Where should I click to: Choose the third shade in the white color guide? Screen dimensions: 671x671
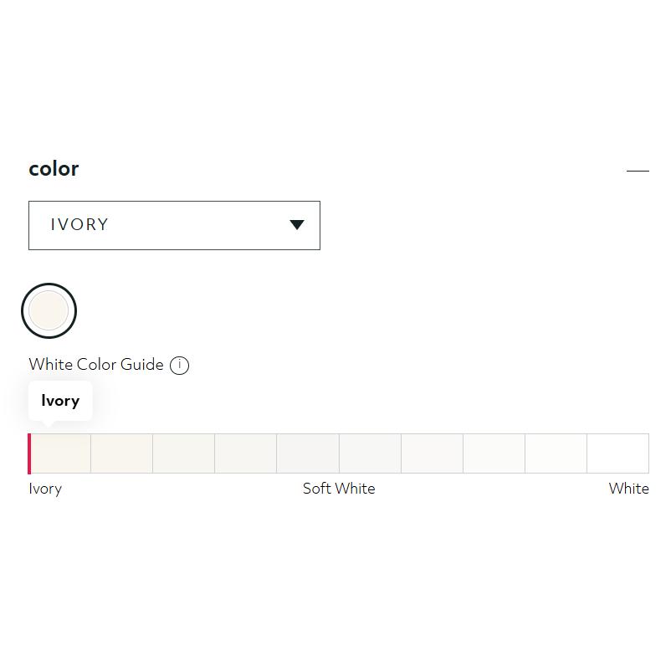click(x=184, y=453)
